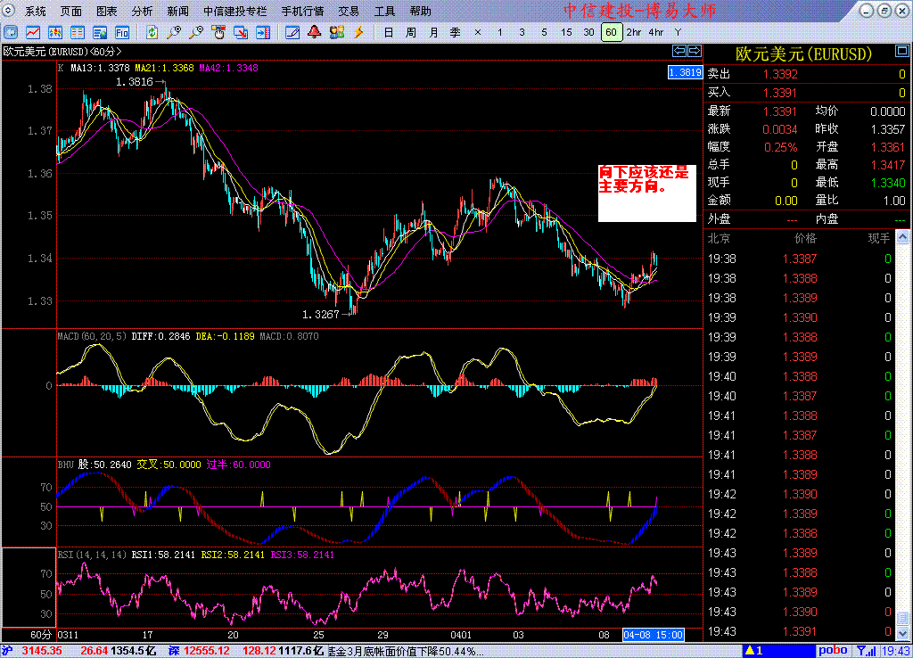913x658 pixels.
Task: Select the 3-minute period button
Action: (522, 33)
